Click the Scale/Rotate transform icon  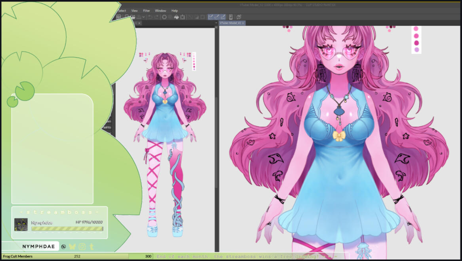tap(183, 17)
